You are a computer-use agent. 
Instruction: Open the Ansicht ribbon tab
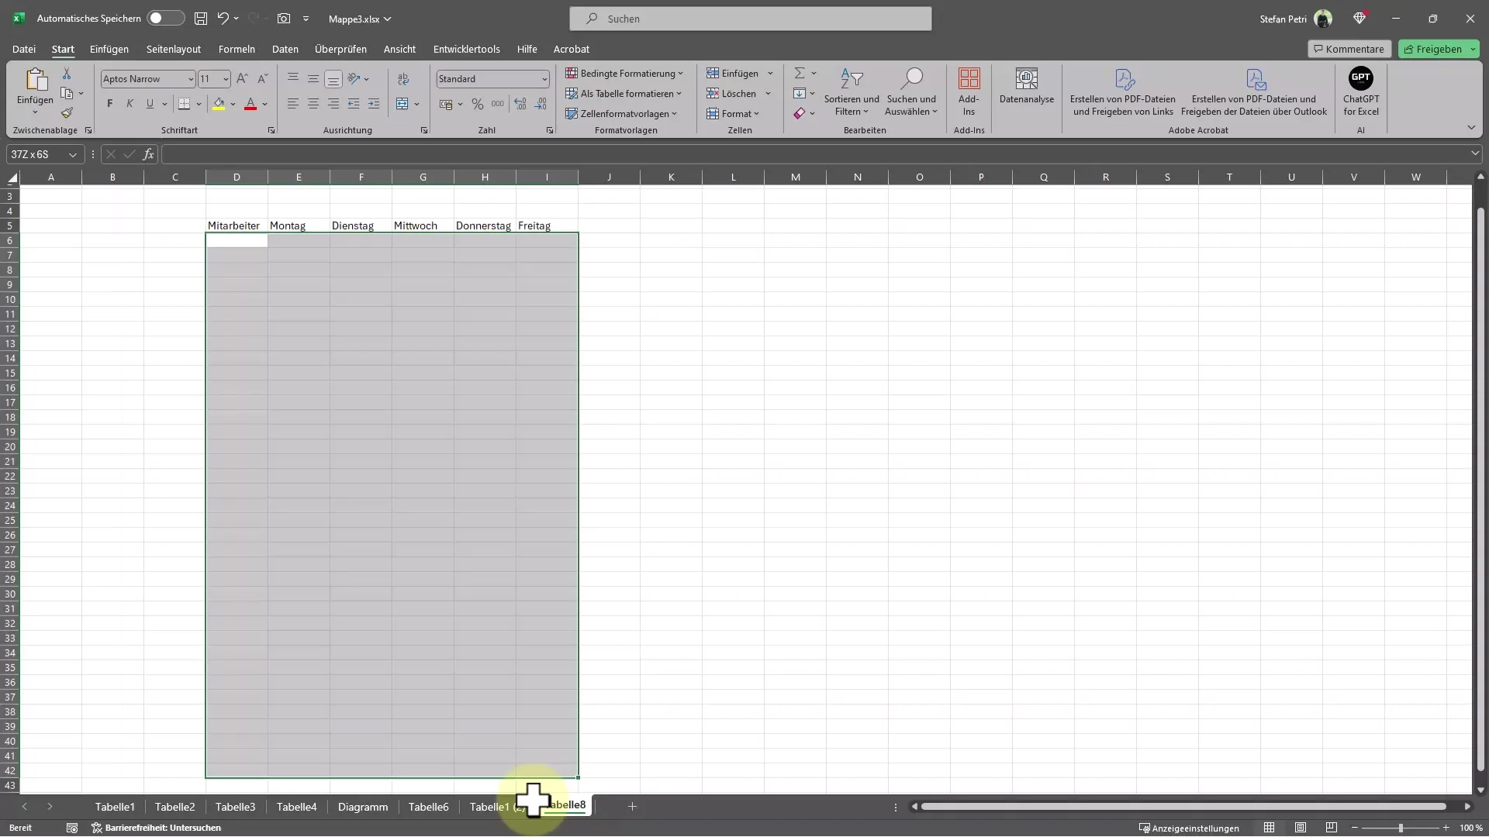[x=399, y=48]
